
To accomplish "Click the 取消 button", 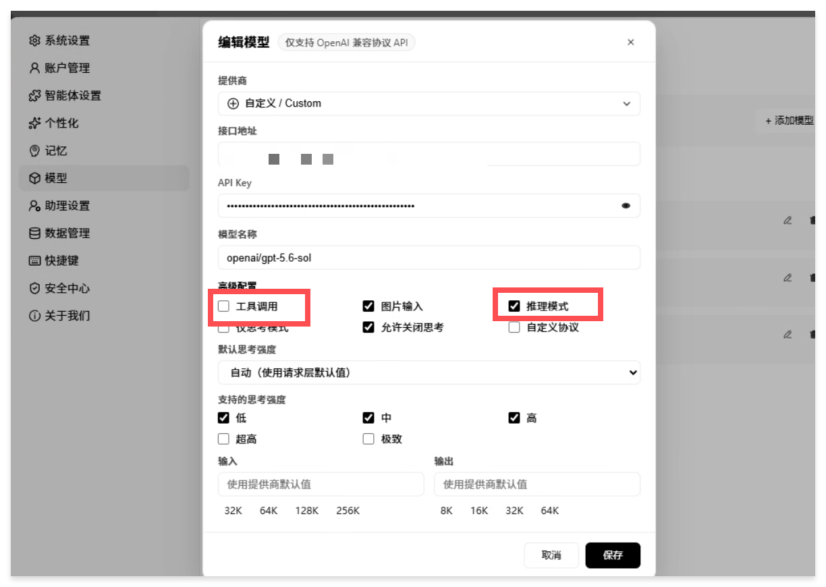I will click(x=551, y=555).
